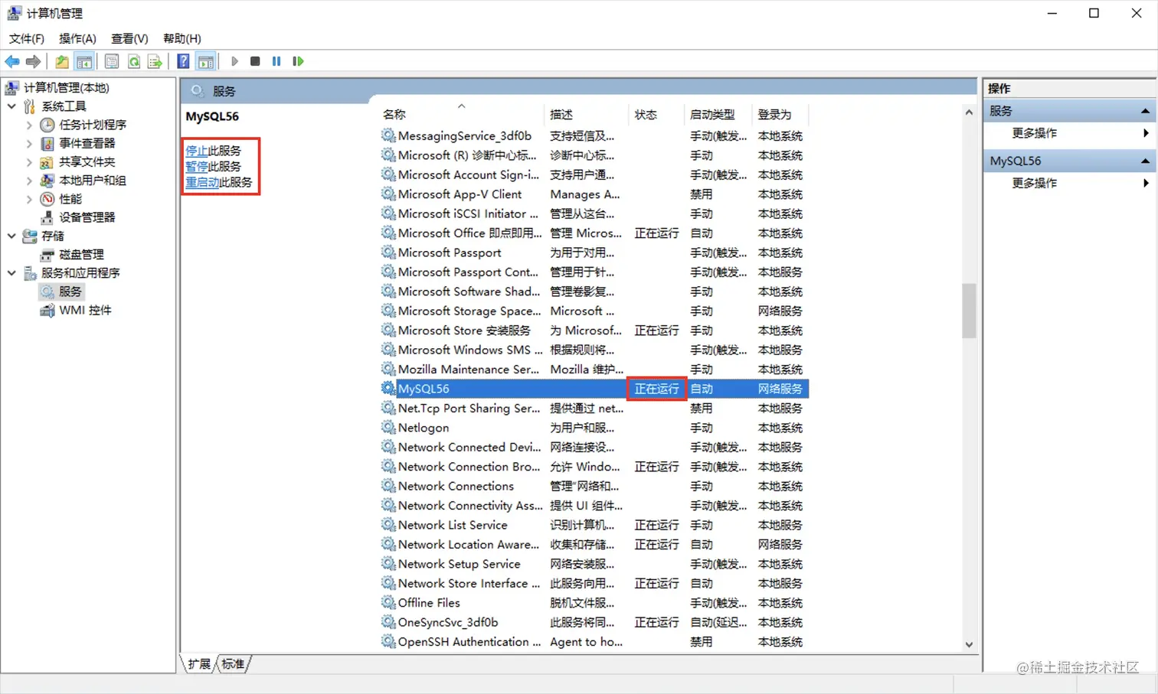
Task: Sort by the 登录为 column header
Action: [x=780, y=114]
